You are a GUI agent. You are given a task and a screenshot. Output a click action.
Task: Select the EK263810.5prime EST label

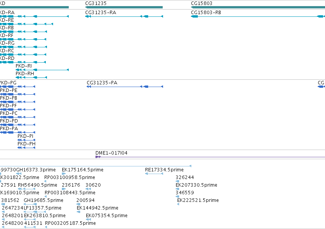pos(45,216)
